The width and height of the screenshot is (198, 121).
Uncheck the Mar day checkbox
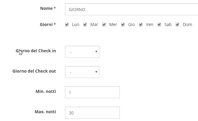click(x=85, y=24)
